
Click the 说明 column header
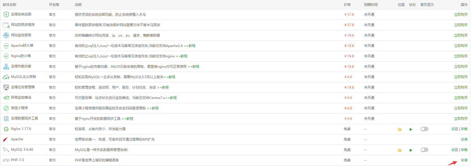(x=78, y=5)
